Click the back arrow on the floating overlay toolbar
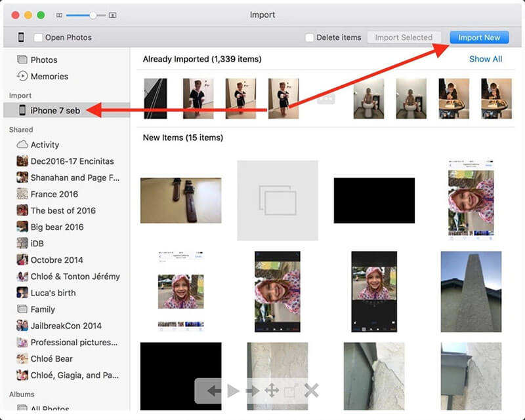The width and height of the screenshot is (525, 420). (213, 391)
